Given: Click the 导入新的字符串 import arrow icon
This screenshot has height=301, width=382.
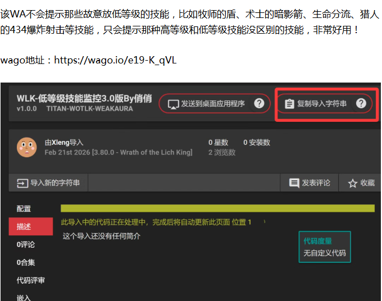Looking at the screenshot, I should (22, 183).
